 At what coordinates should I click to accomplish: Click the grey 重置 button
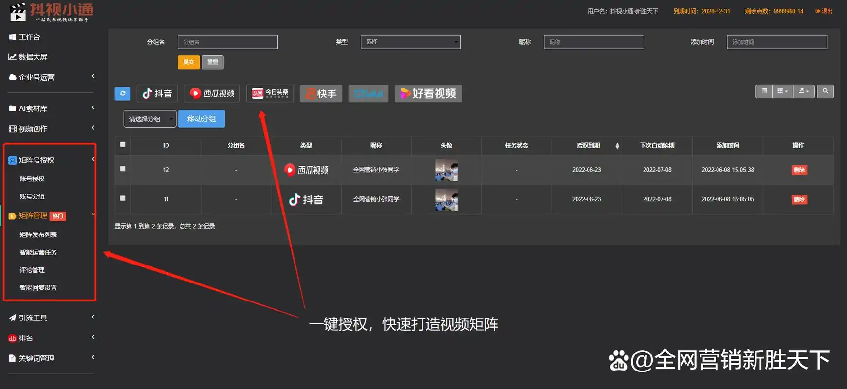click(213, 62)
